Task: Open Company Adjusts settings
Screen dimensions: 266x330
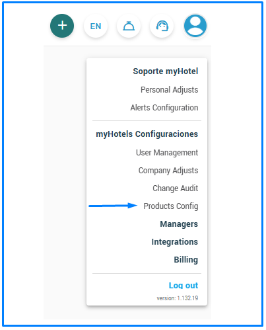Action: (x=168, y=171)
